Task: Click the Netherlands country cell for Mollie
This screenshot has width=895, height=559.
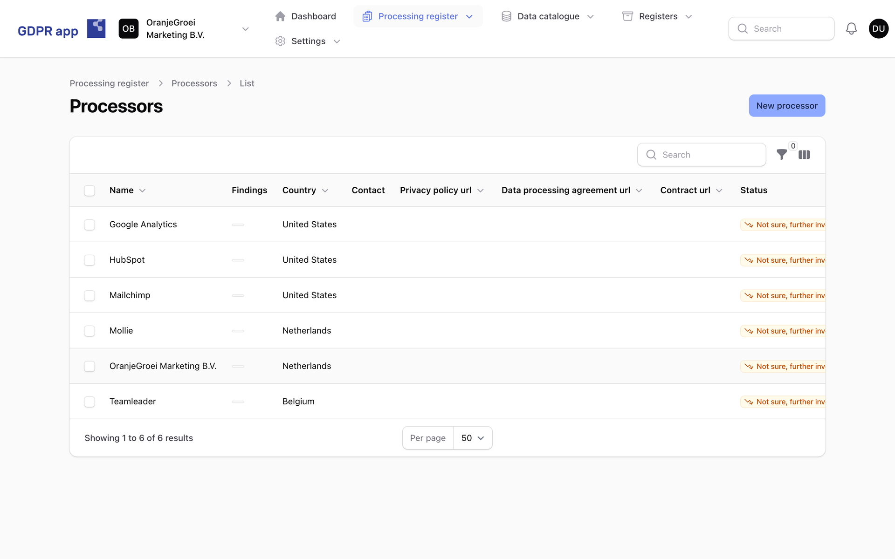Action: tap(307, 331)
